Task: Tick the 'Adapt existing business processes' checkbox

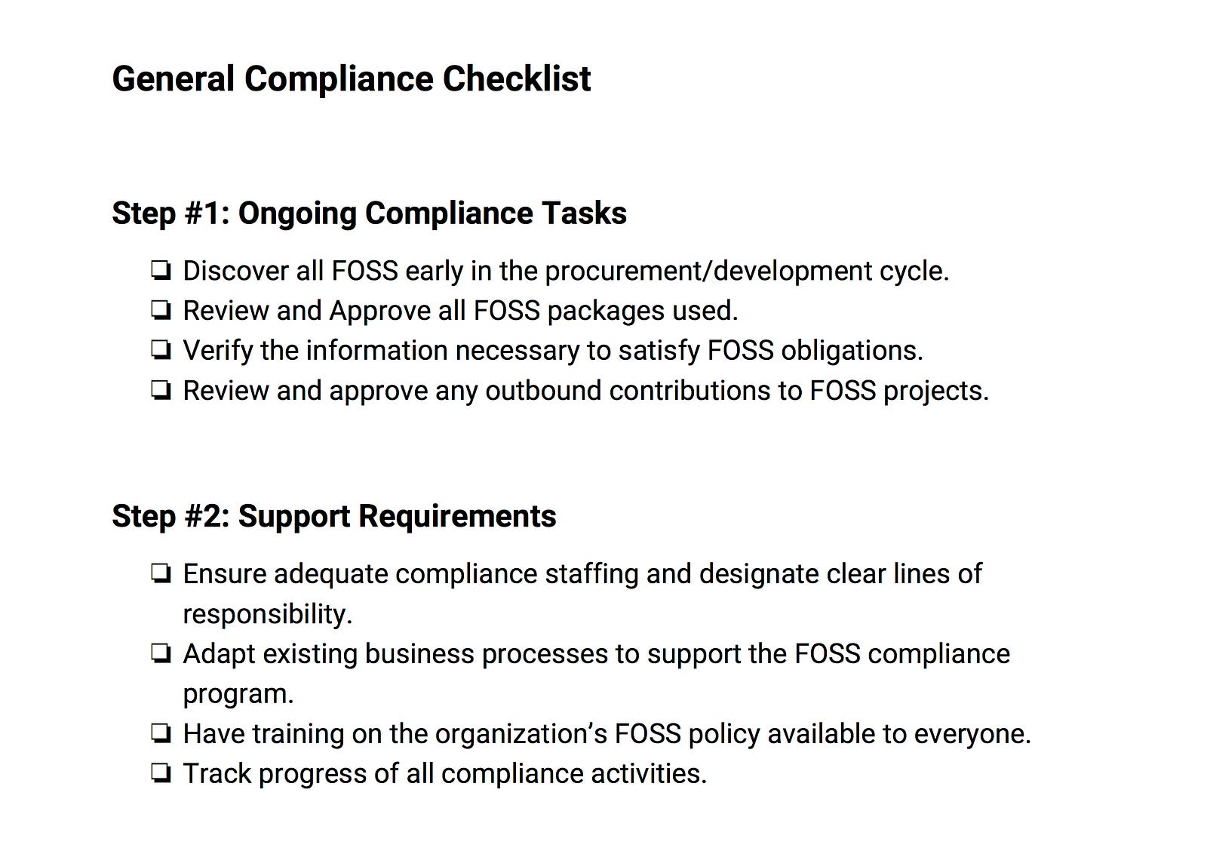Action: tap(161, 653)
